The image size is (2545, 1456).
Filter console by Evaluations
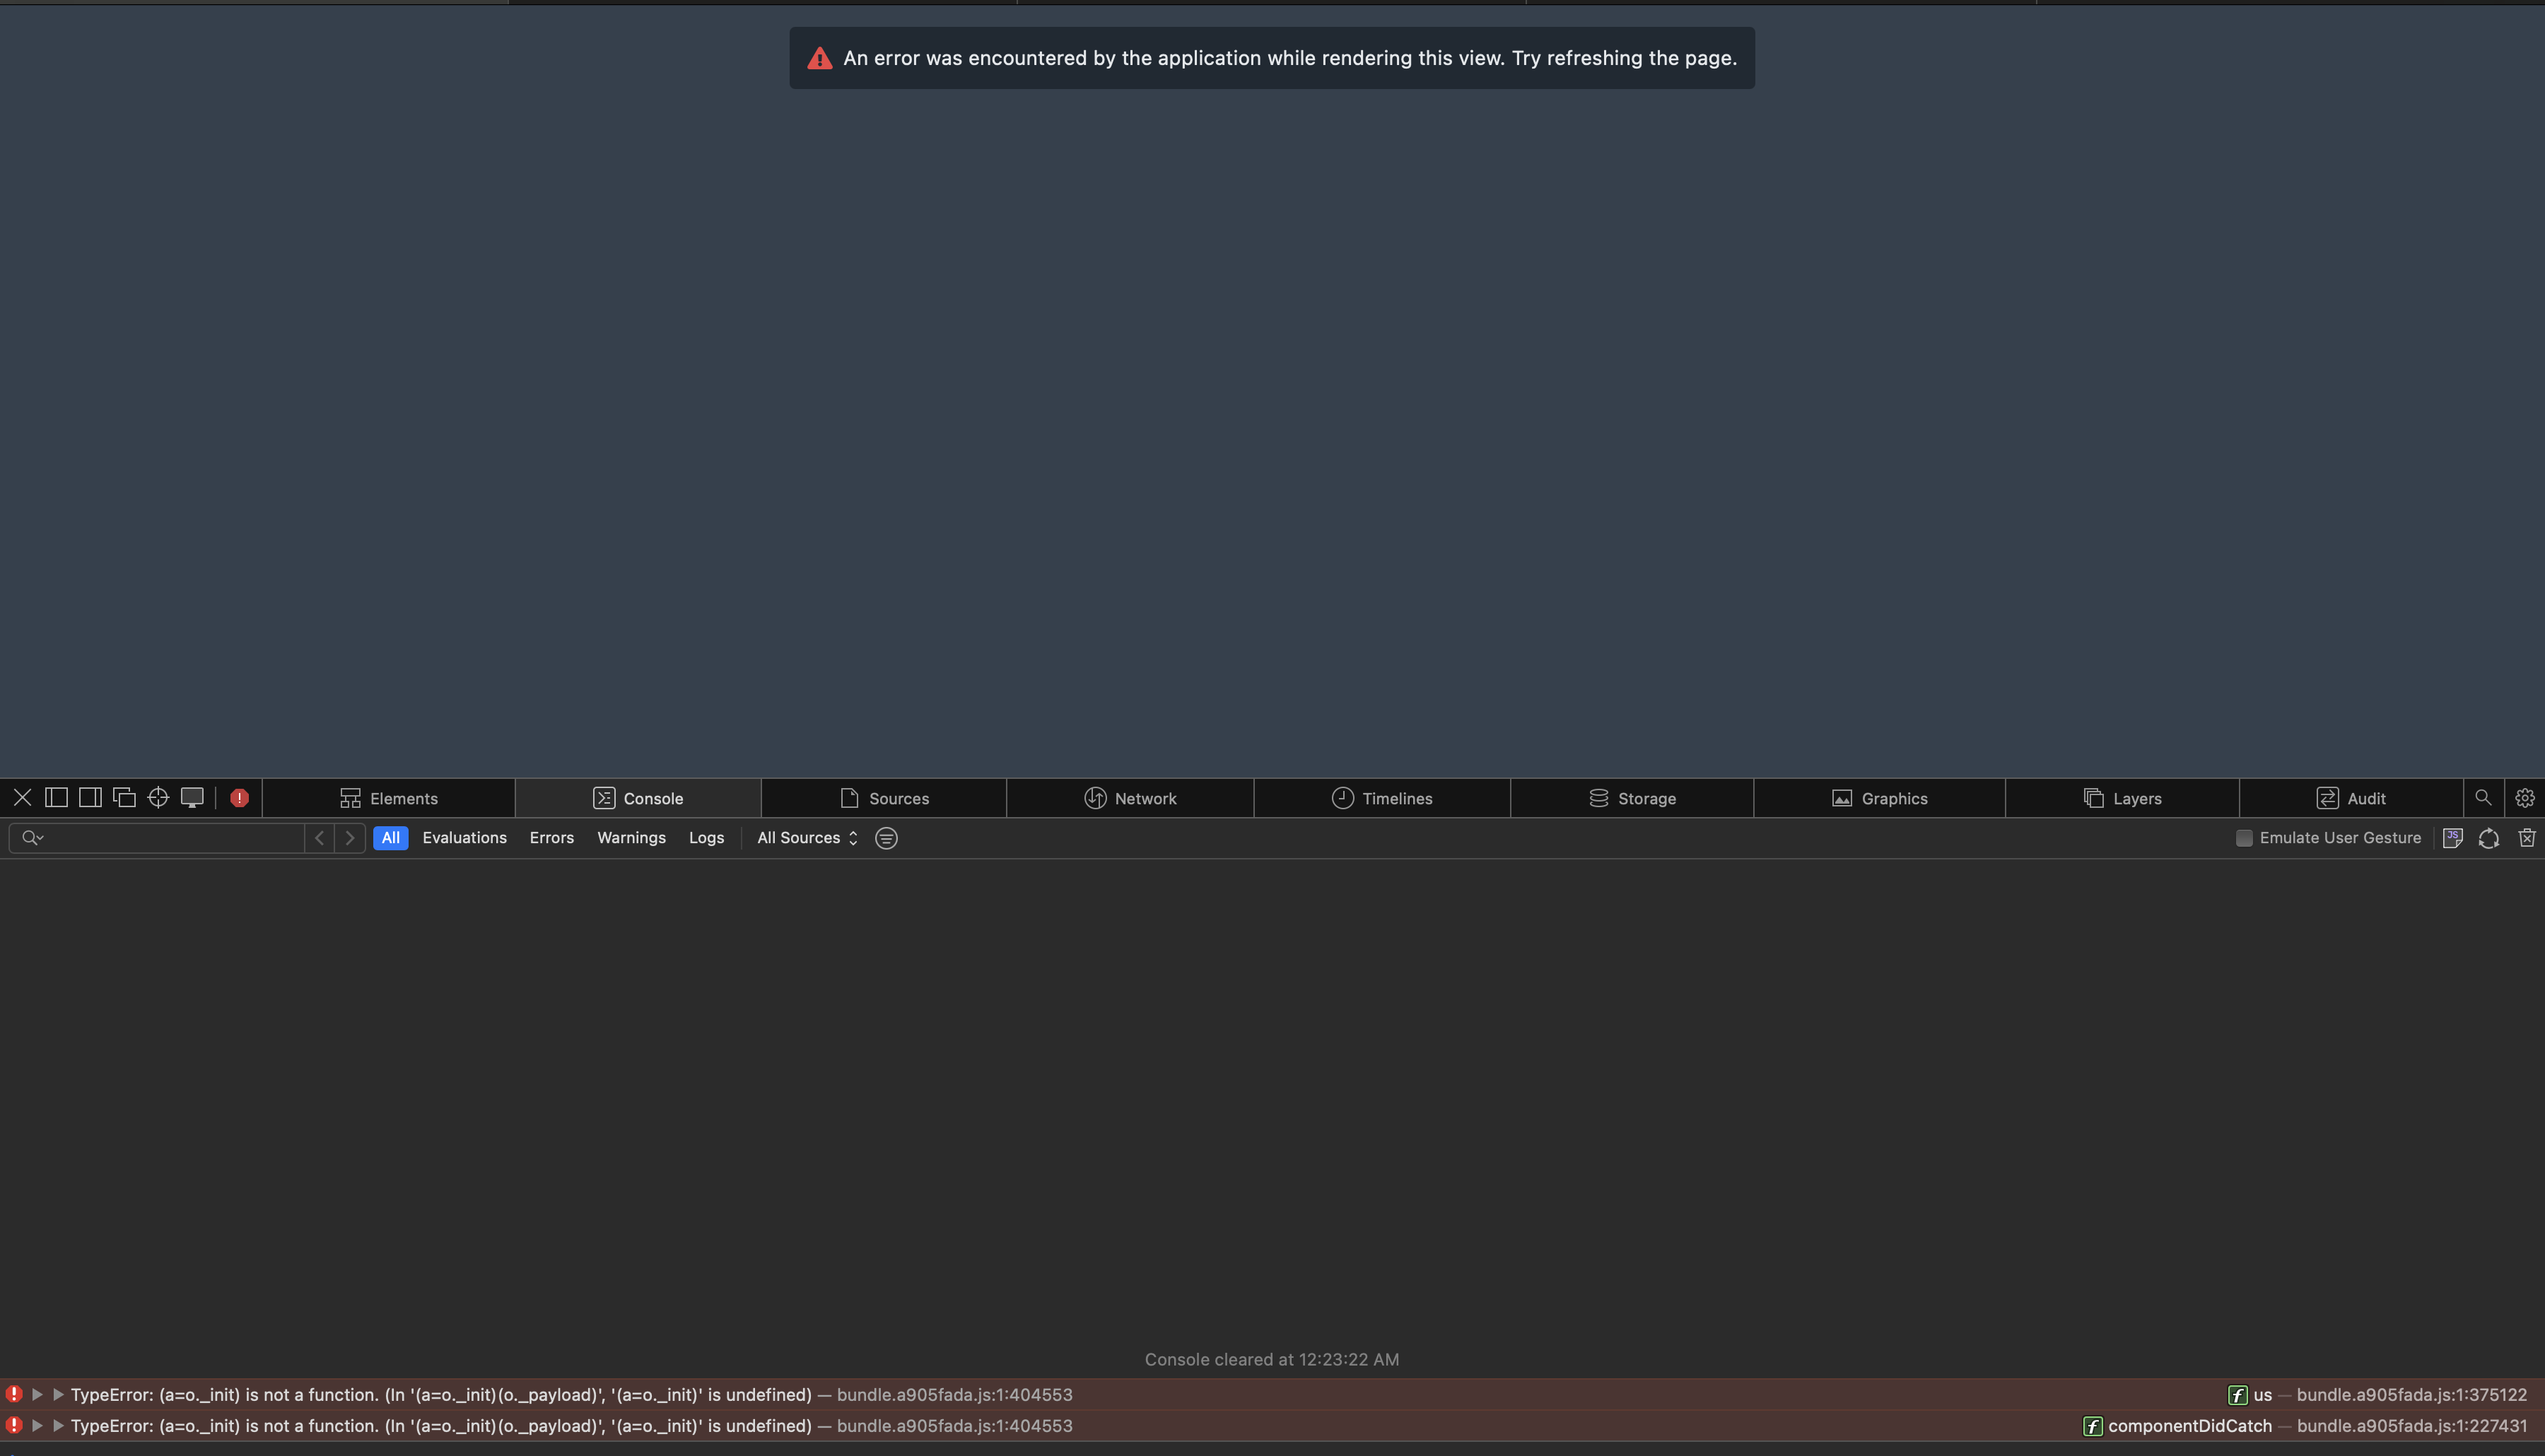pyautogui.click(x=464, y=838)
